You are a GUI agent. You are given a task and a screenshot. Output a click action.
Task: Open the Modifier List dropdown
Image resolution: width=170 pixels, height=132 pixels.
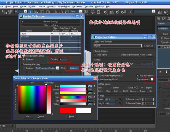tap(164, 29)
